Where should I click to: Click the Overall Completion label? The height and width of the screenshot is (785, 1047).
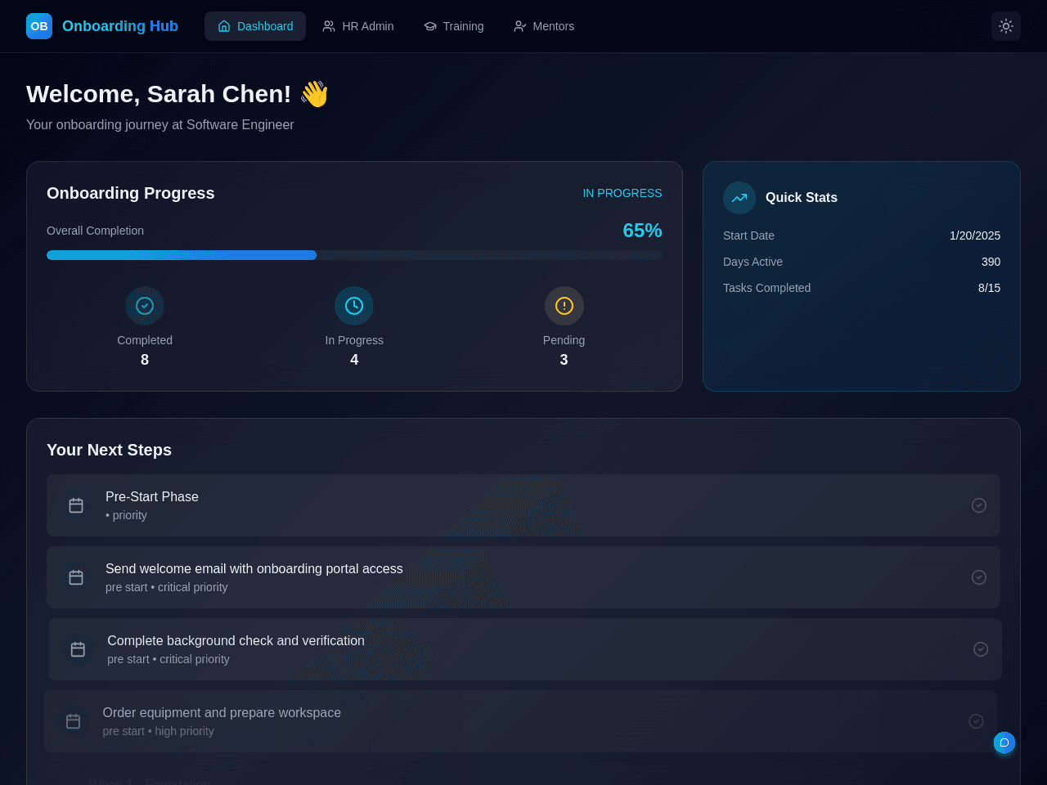pyautogui.click(x=95, y=231)
